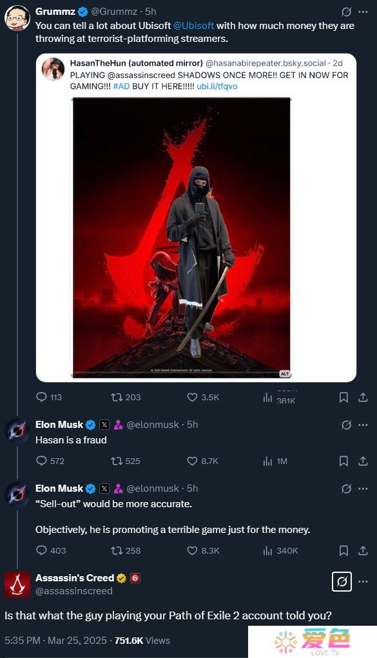Share the "Sell-out" tweet by Elon Musk
The height and width of the screenshot is (658, 377).
click(x=363, y=550)
